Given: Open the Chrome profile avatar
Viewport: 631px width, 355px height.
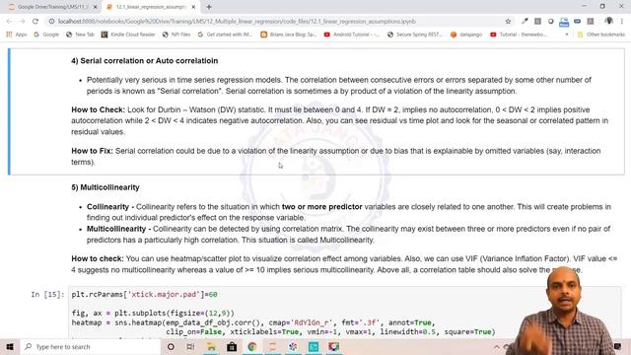Looking at the screenshot, I should [609, 21].
